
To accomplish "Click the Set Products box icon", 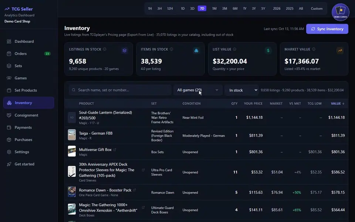I will pyautogui.click(x=9, y=90).
